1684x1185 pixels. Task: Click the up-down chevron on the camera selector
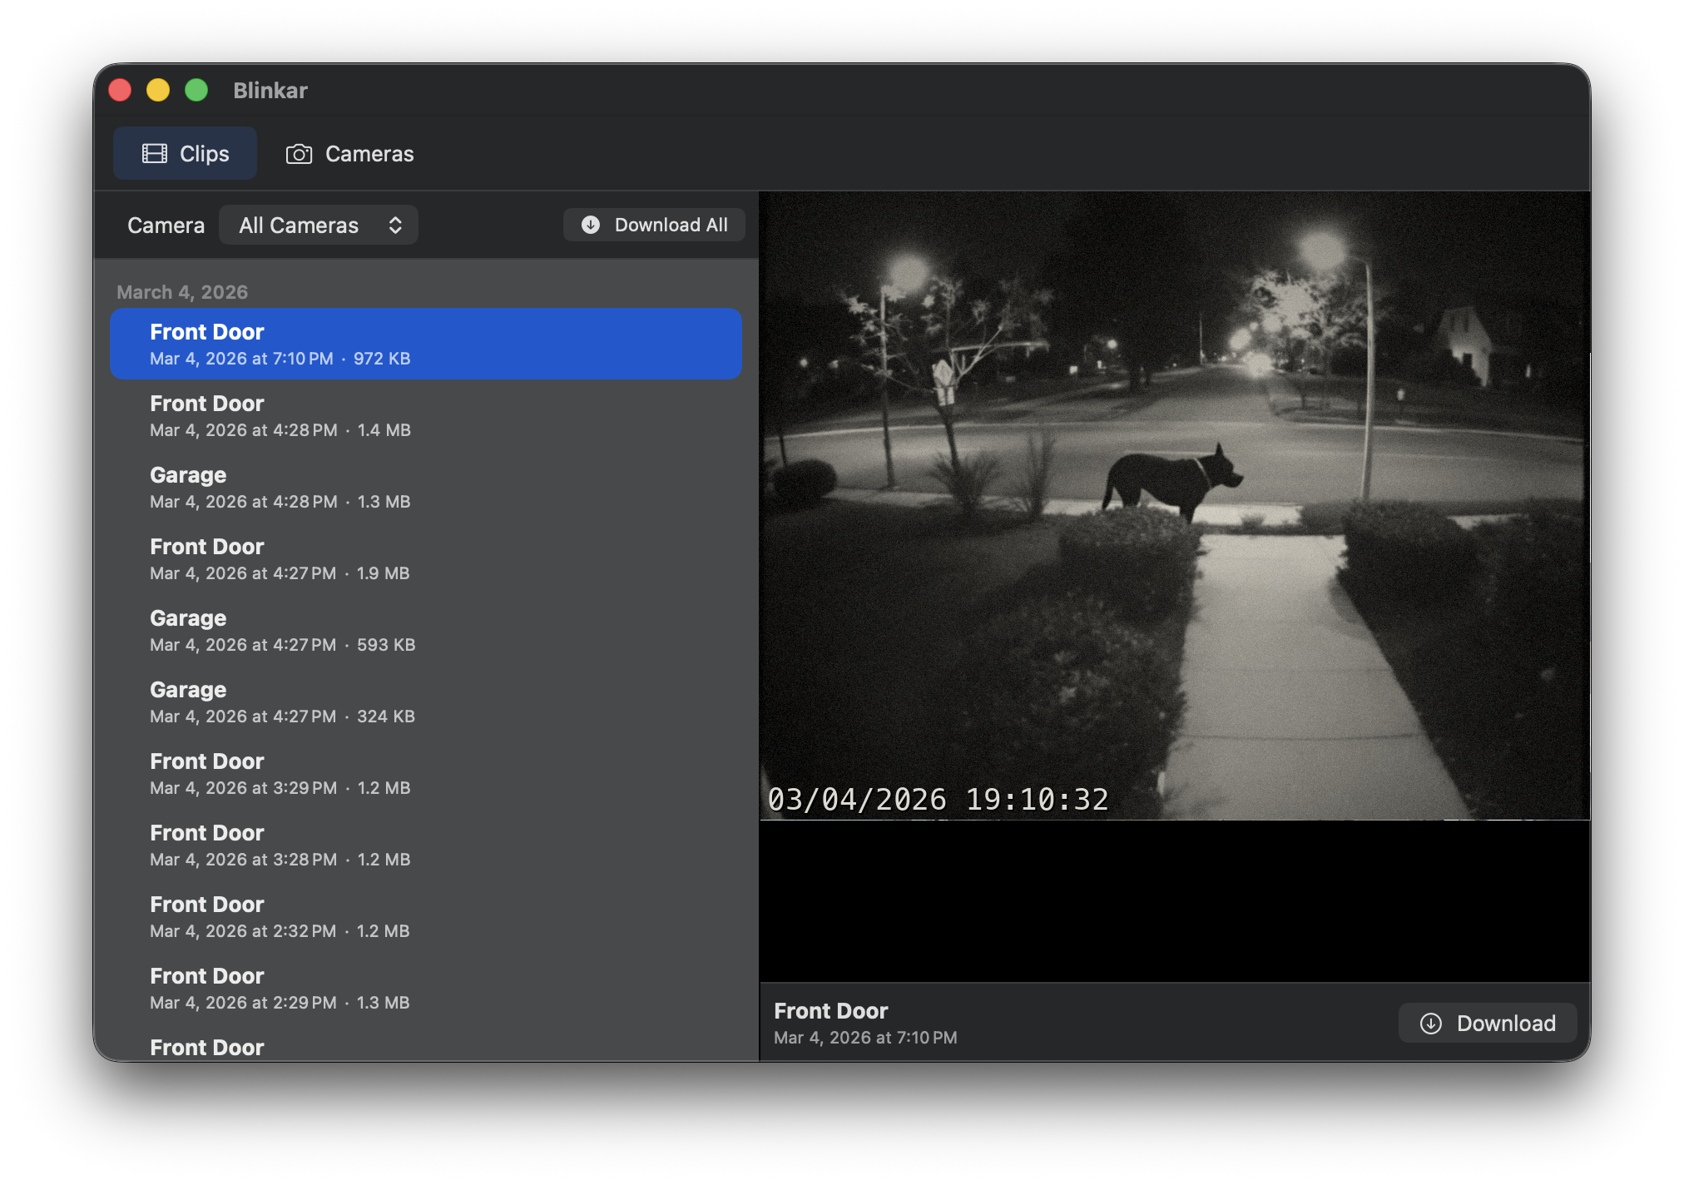[x=397, y=224]
